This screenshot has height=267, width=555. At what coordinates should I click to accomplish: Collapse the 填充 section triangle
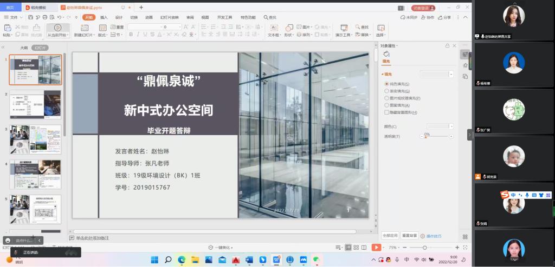tap(382, 74)
